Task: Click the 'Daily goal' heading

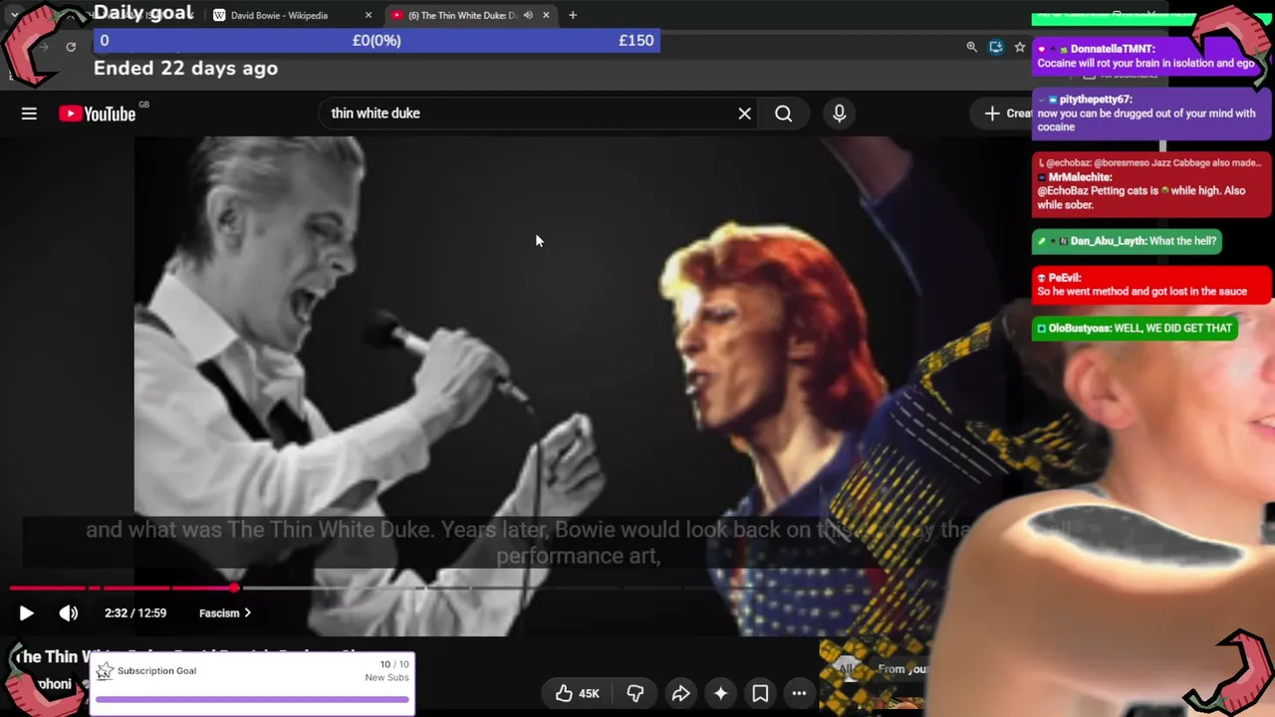Action: (x=143, y=13)
